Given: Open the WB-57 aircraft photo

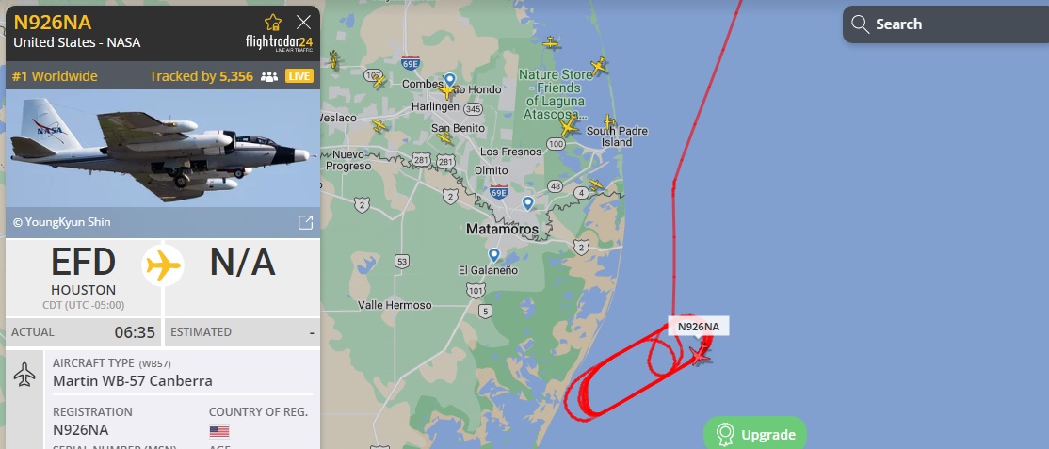Looking at the screenshot, I should pyautogui.click(x=163, y=149).
